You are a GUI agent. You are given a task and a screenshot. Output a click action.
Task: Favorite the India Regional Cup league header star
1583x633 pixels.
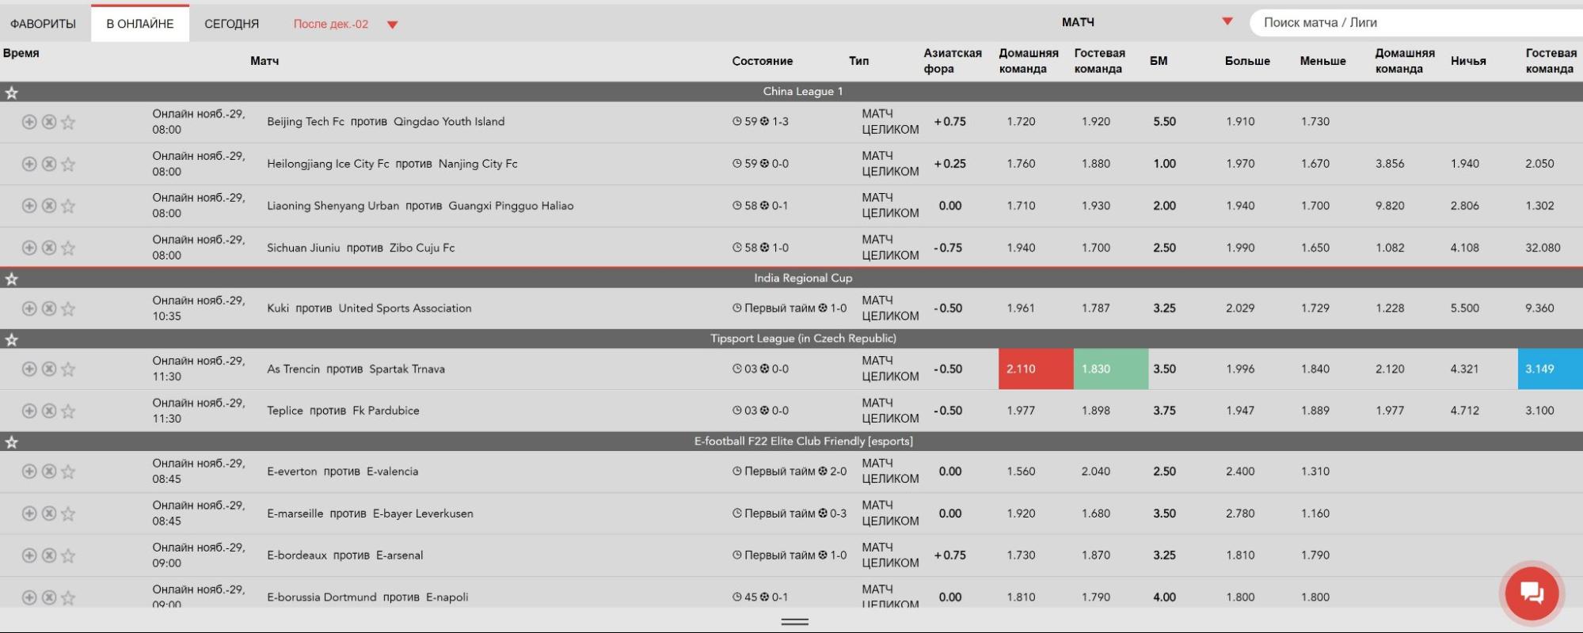coord(12,279)
